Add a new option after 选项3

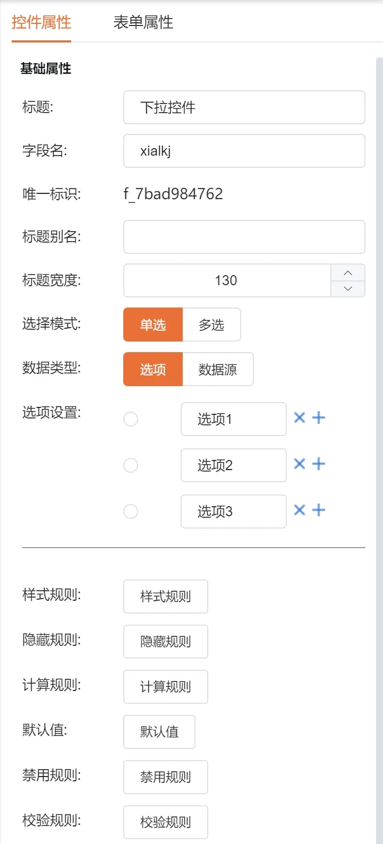[319, 510]
